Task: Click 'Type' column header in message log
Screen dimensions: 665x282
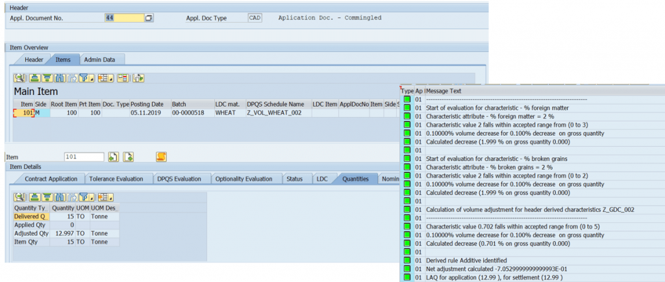Action: click(x=407, y=91)
